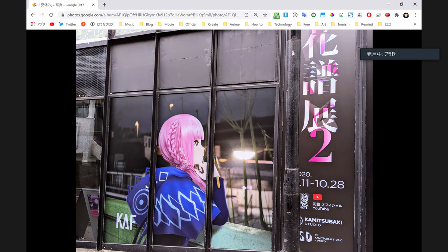
Task: Click the gray newspaper-style extension icon
Action: [x=360, y=15]
